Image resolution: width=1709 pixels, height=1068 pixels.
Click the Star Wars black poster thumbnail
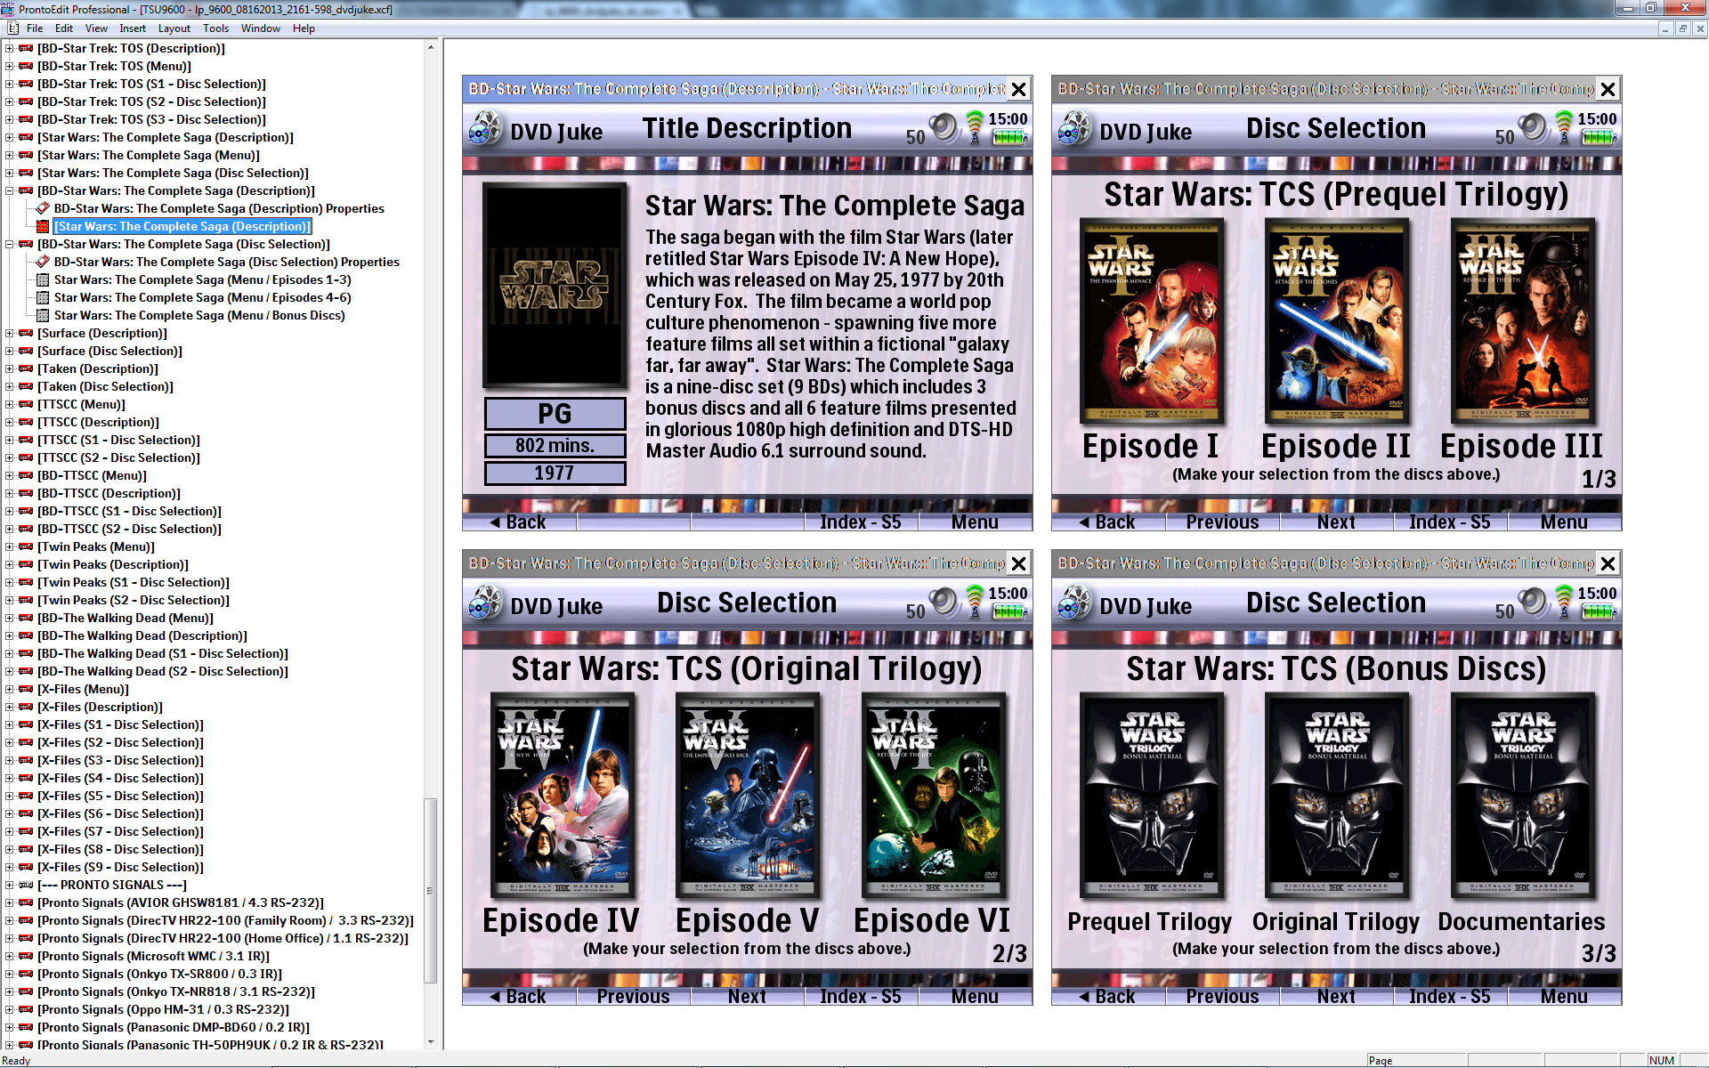[x=555, y=285]
